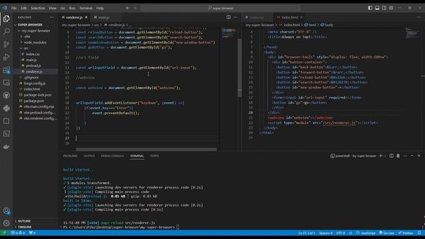Open the Docker whale view
This screenshot has height=239, width=425.
(6, 147)
